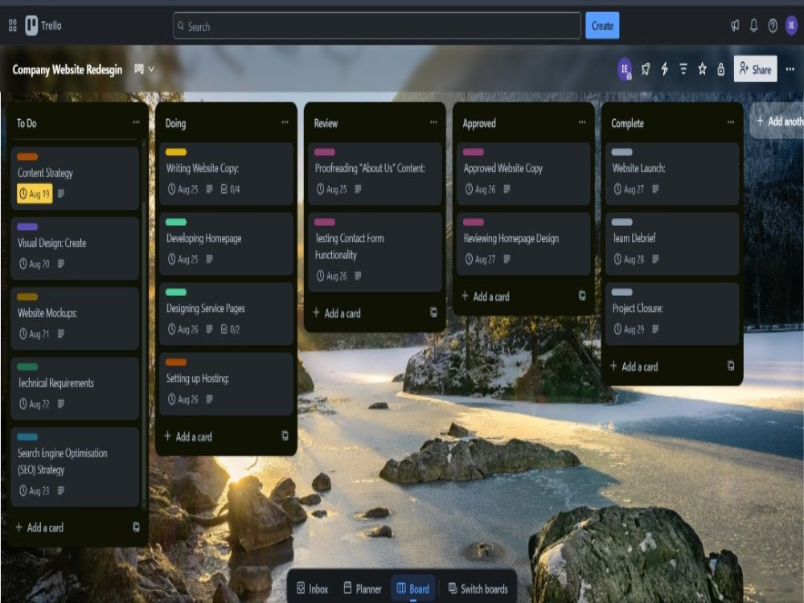Open the notifications bell
The width and height of the screenshot is (804, 603).
[754, 26]
